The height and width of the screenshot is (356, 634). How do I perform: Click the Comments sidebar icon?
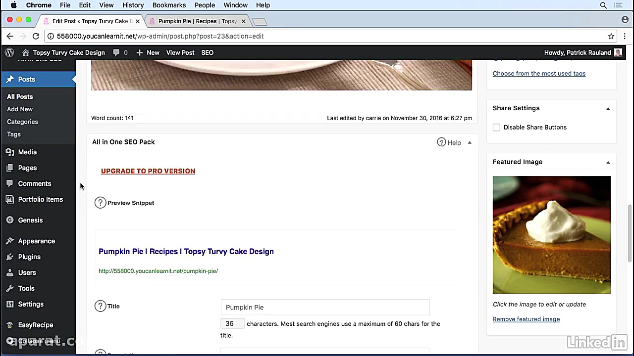10,183
